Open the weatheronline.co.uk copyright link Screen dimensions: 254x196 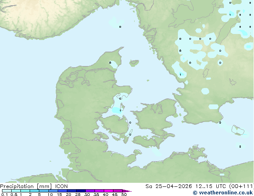tap(223, 193)
